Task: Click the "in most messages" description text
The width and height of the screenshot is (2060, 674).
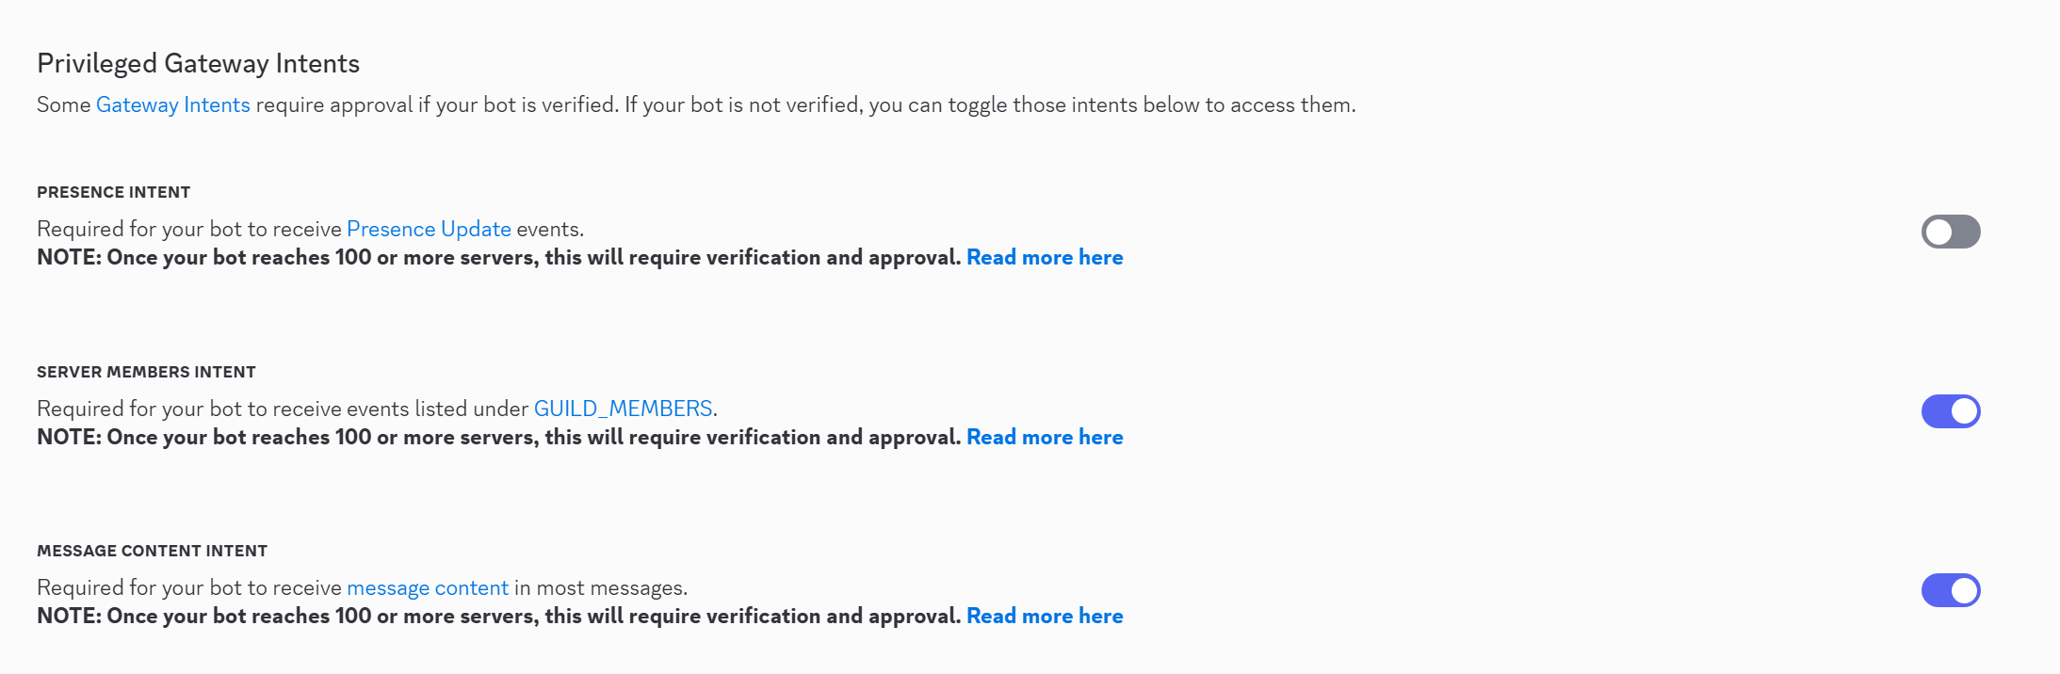Action: 600,587
